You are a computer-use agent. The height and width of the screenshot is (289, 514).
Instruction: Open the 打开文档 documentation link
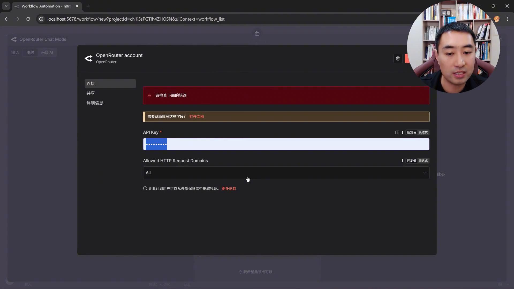click(196, 117)
